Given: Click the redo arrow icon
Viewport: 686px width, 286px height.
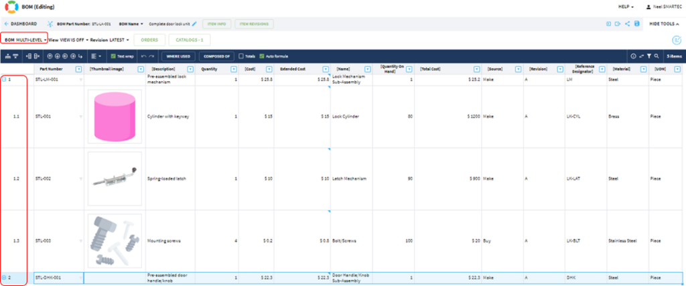Looking at the screenshot, I should pyautogui.click(x=151, y=56).
